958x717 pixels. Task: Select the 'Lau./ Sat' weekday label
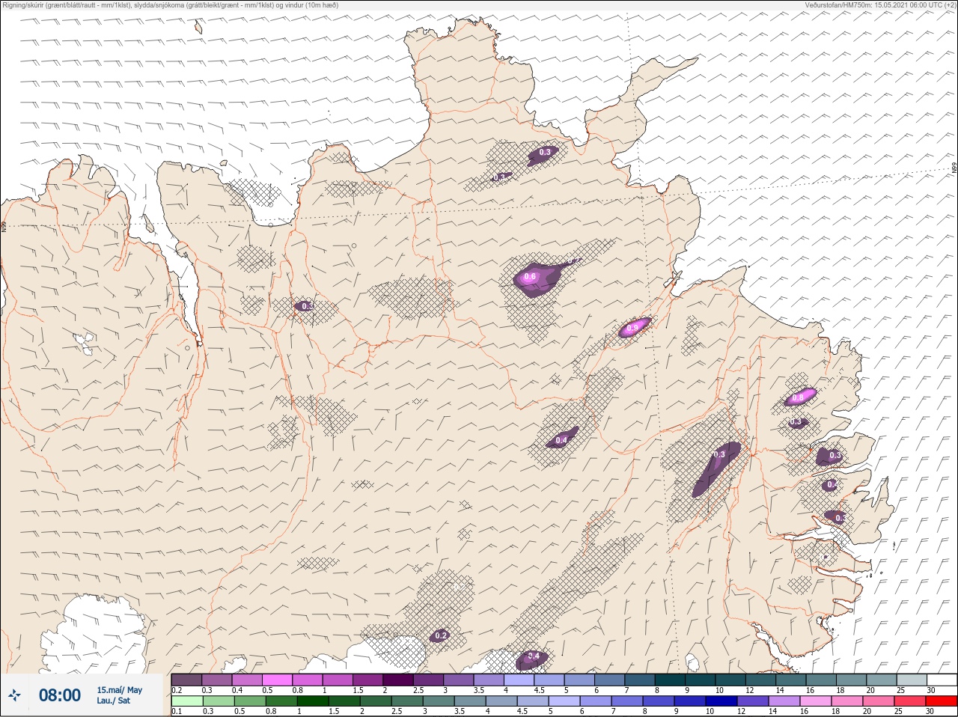(x=113, y=701)
